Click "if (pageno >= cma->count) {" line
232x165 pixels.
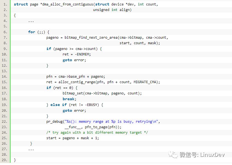pyautogui.click(x=74, y=49)
